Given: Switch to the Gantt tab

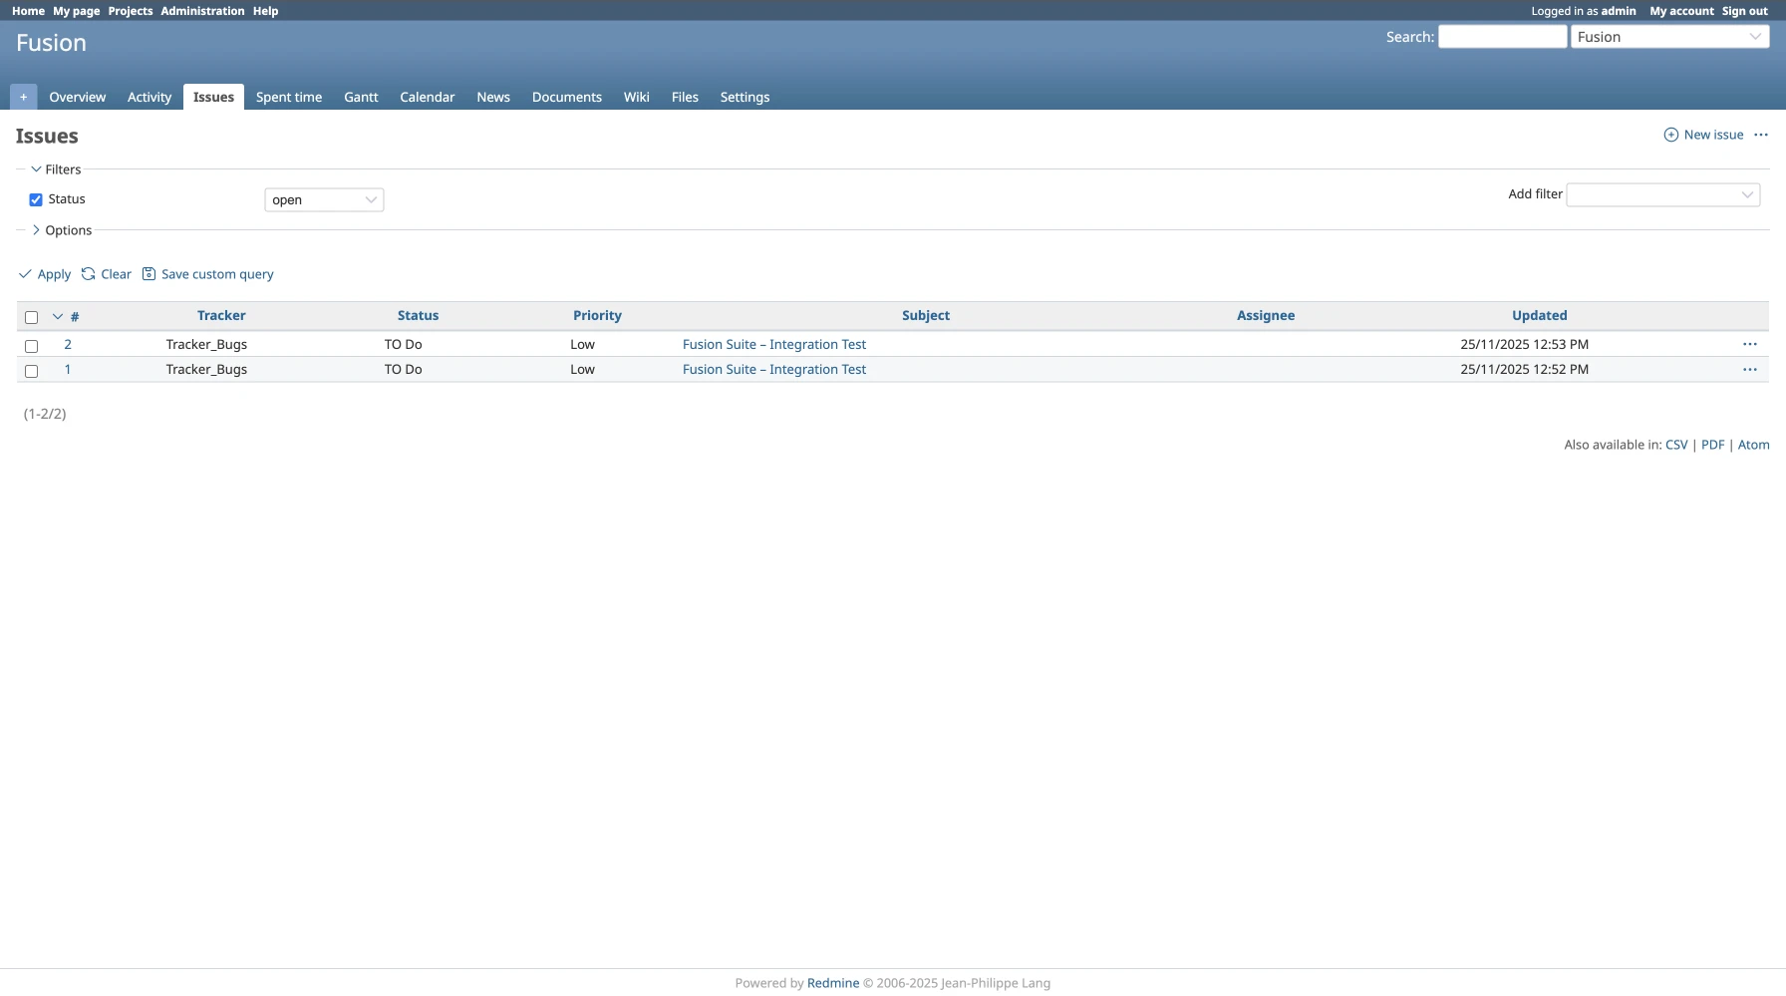Looking at the screenshot, I should point(361,97).
